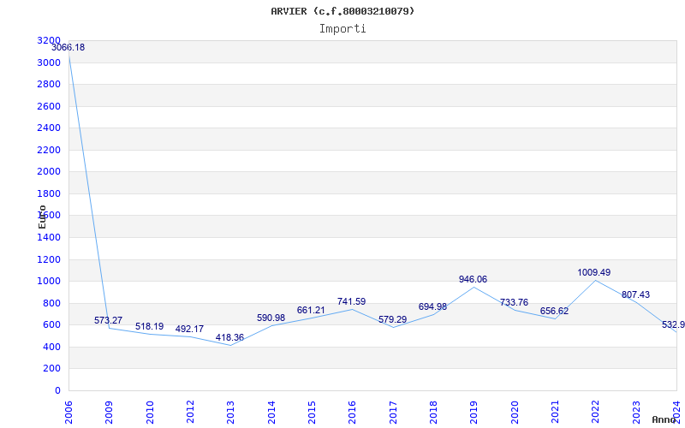The image size is (685, 428).
Task: Click the 2006 year axis label
Action: coord(68,412)
